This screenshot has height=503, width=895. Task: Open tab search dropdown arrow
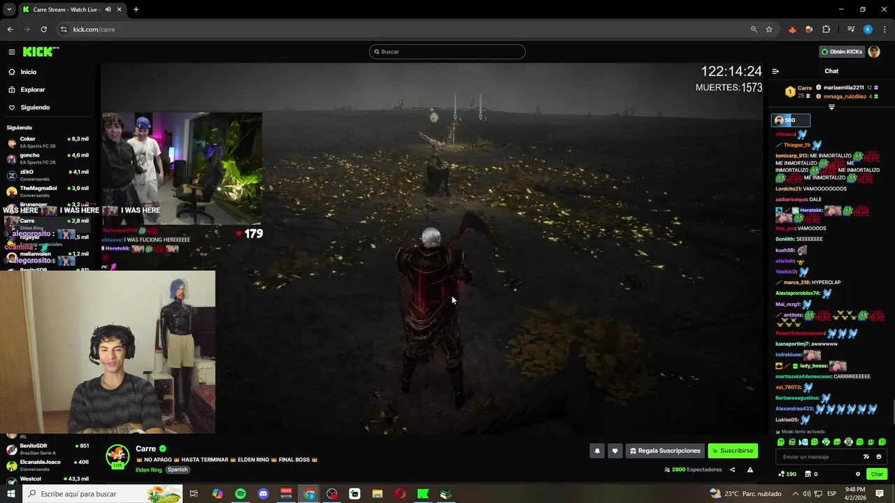tap(9, 10)
